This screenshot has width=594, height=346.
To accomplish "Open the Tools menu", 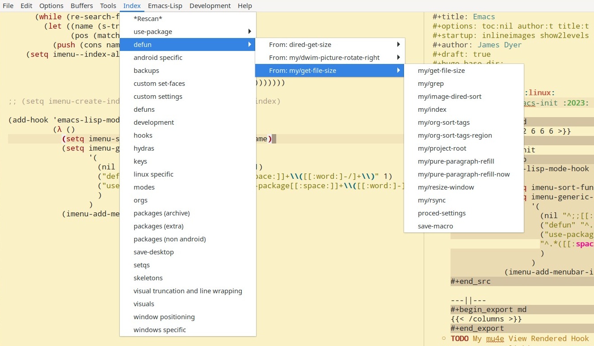I will [108, 5].
